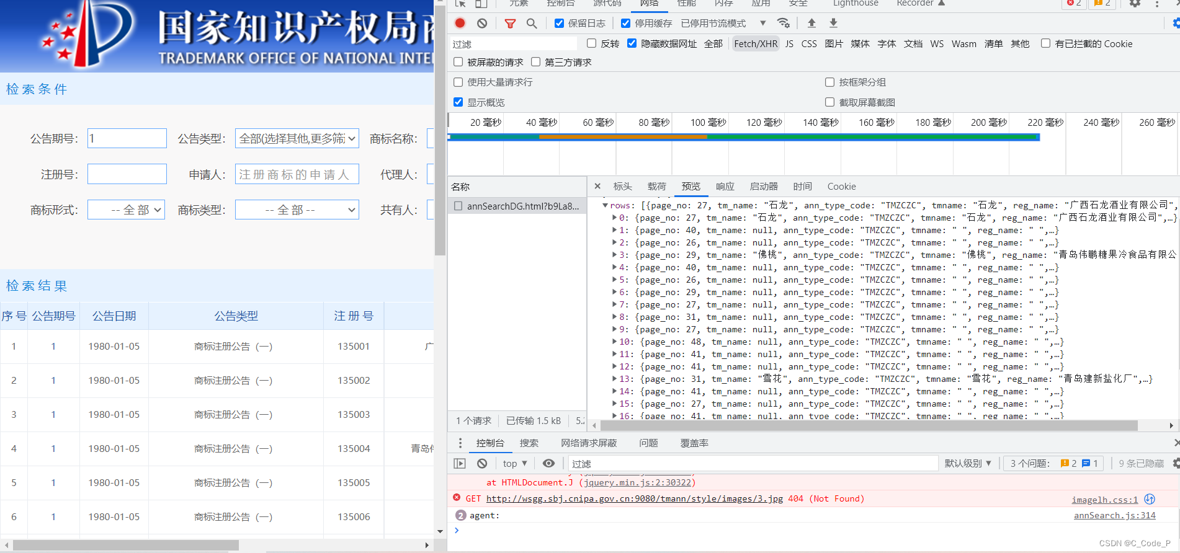
Task: Click the yellow warnings count badge
Action: (1102, 3)
